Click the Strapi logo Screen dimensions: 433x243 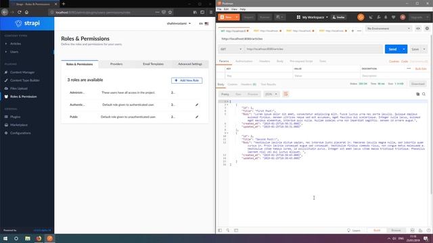(27, 23)
